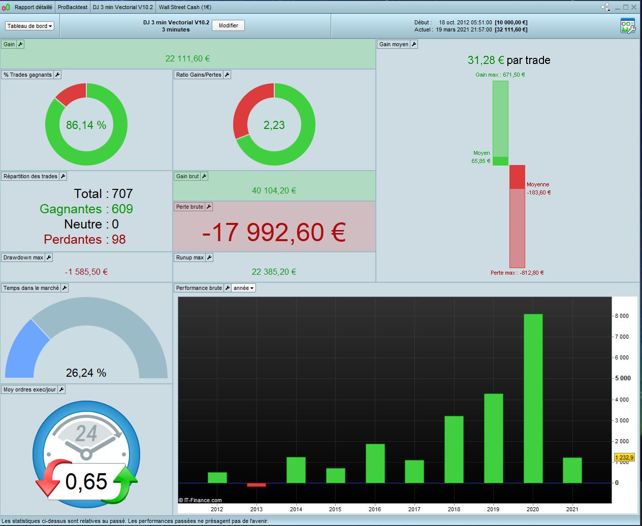The height and width of the screenshot is (526, 642).
Task: Click the 2020 performance bar
Action: pos(533,399)
